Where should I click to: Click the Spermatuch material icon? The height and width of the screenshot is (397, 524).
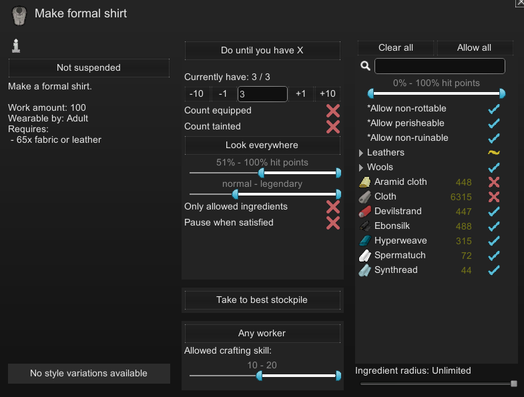tap(364, 256)
